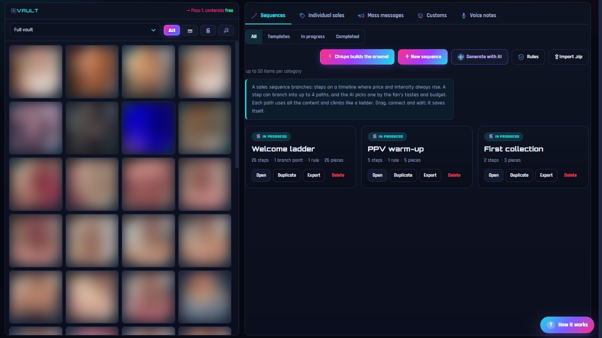Click the In Progress badge on Welcome ladder
Viewport: 602px width, 338px height.
tap(271, 136)
